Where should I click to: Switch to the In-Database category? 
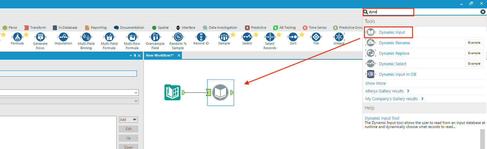pyautogui.click(x=65, y=28)
